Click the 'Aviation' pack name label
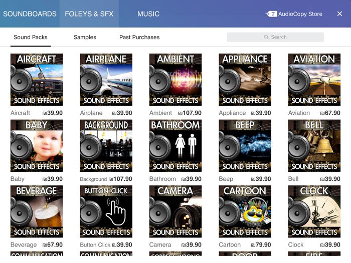Image resolution: width=351 pixels, height=263 pixels. pos(299,113)
